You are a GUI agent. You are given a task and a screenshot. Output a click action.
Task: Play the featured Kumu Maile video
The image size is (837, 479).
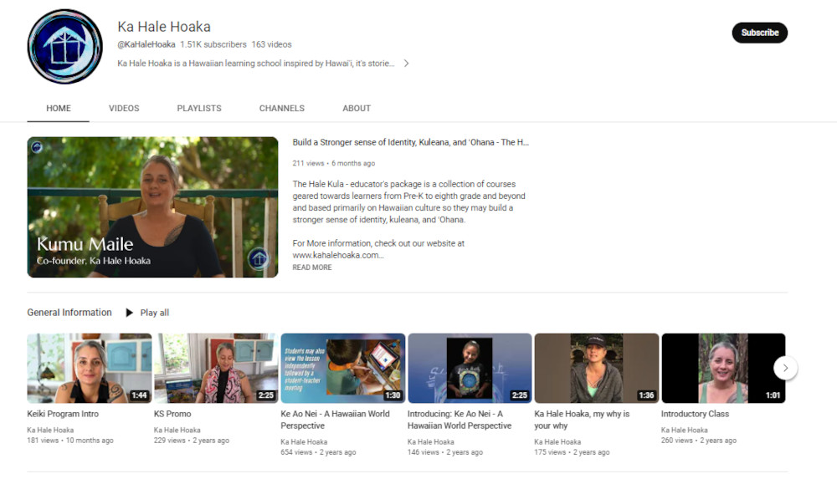pos(152,207)
